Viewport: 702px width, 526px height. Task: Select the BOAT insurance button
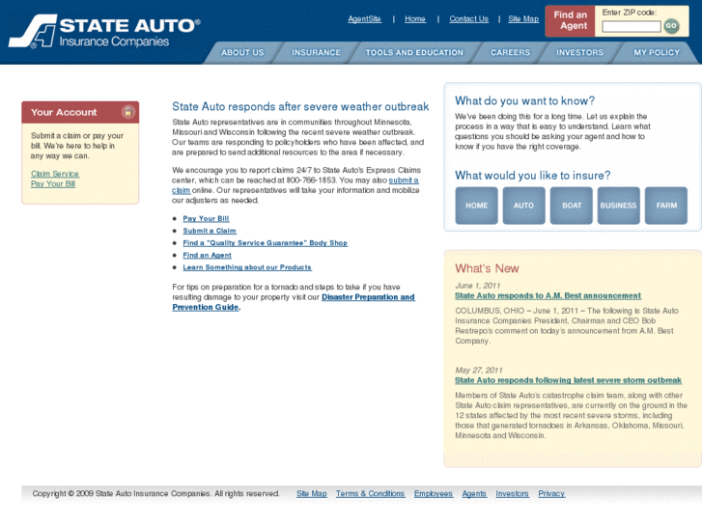point(572,206)
